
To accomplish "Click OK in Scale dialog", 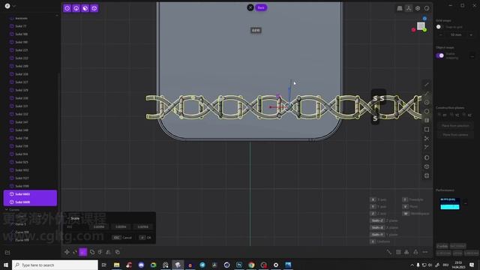I will [x=145, y=238].
